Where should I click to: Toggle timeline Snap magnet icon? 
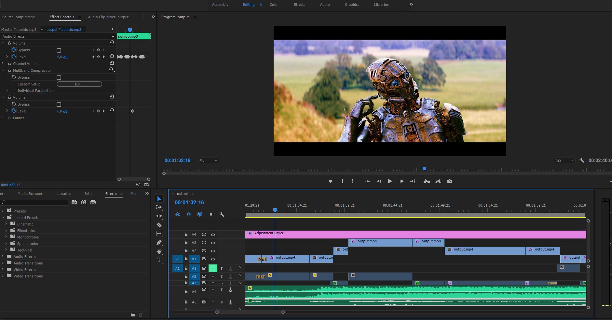click(x=189, y=214)
